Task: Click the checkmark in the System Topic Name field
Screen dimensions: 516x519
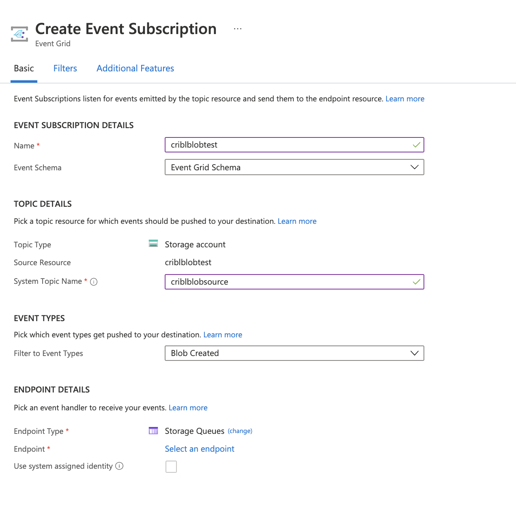Action: coord(416,282)
